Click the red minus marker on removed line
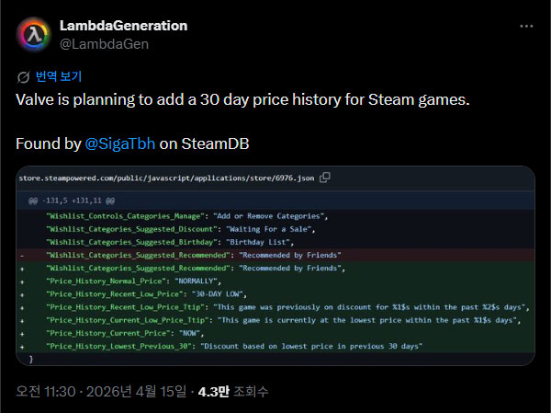The width and height of the screenshot is (551, 413). (x=21, y=254)
